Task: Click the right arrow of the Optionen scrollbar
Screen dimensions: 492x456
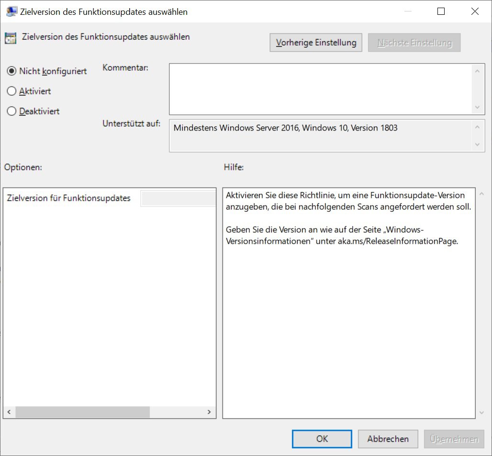Action: coord(209,412)
